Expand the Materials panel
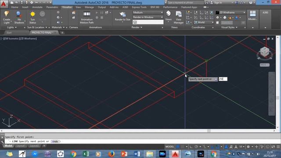This screenshot has width=281, height=158. pyautogui.click(x=58, y=27)
